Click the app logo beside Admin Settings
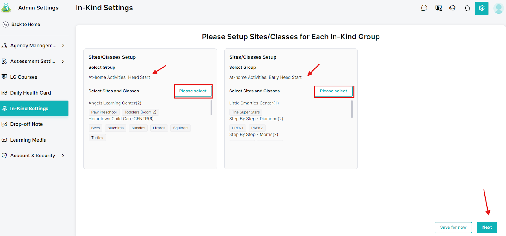Screen dimensions: 506x236 [x=6, y=8]
